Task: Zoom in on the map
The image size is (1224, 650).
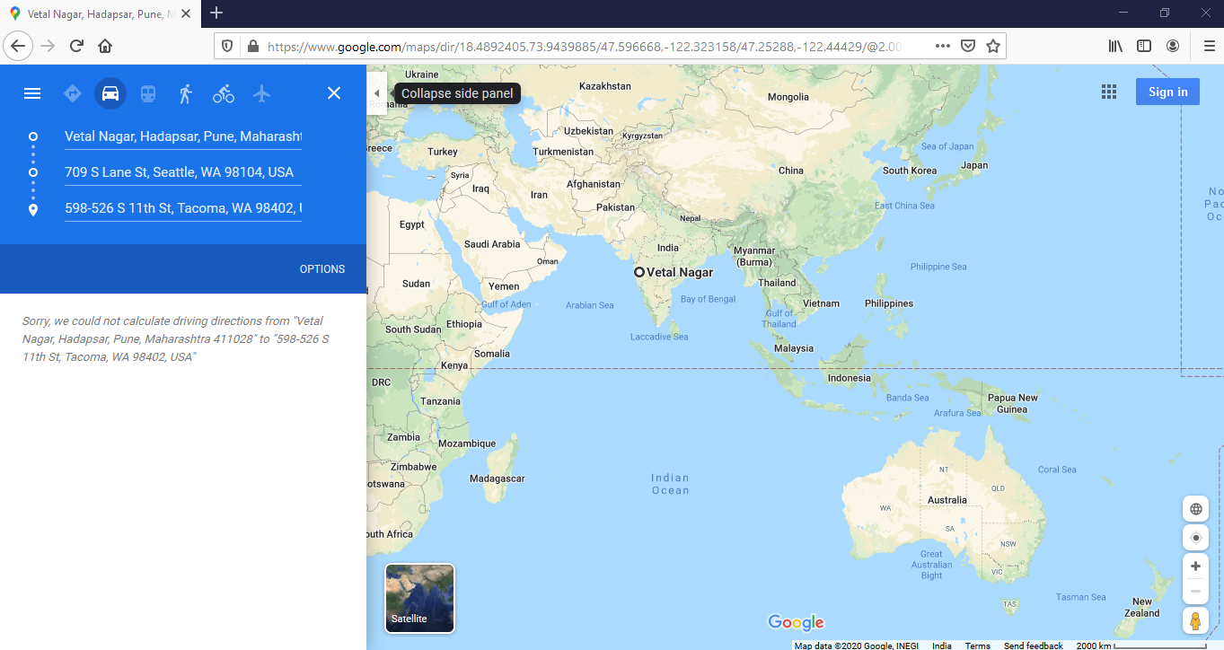Action: click(1195, 567)
